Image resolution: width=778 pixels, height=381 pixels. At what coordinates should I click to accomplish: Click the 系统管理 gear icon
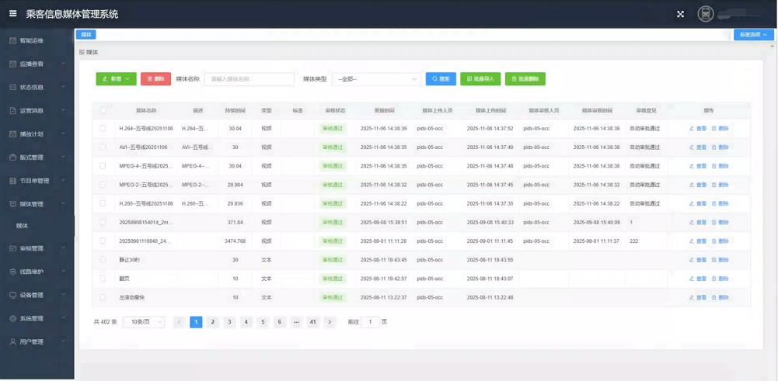[12, 318]
